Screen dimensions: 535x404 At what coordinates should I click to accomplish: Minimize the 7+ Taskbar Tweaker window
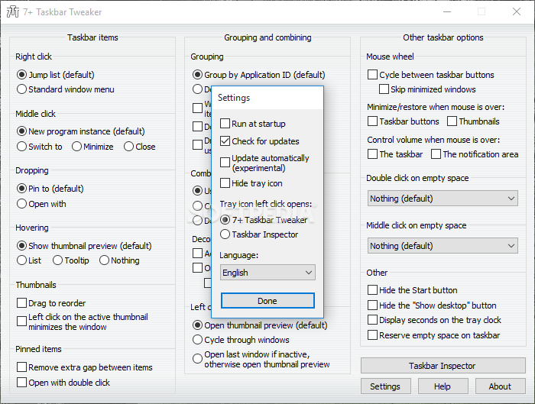pos(447,11)
